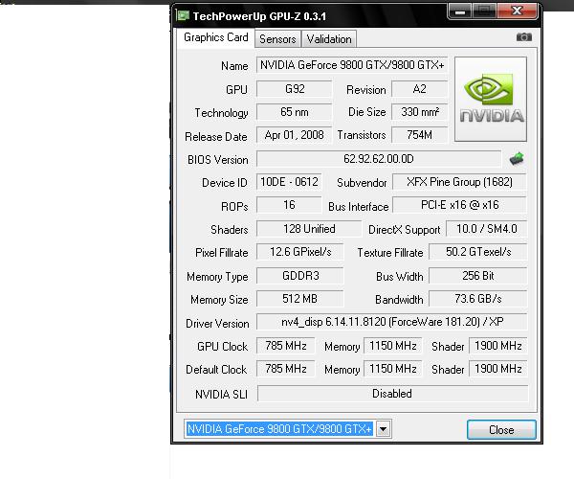The height and width of the screenshot is (479, 574).
Task: Click the Release Date label
Action: point(216,137)
